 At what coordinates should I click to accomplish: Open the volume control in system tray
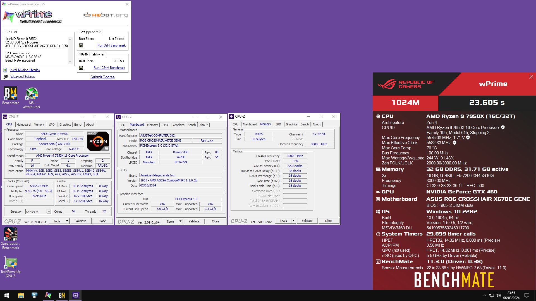pyautogui.click(x=498, y=295)
